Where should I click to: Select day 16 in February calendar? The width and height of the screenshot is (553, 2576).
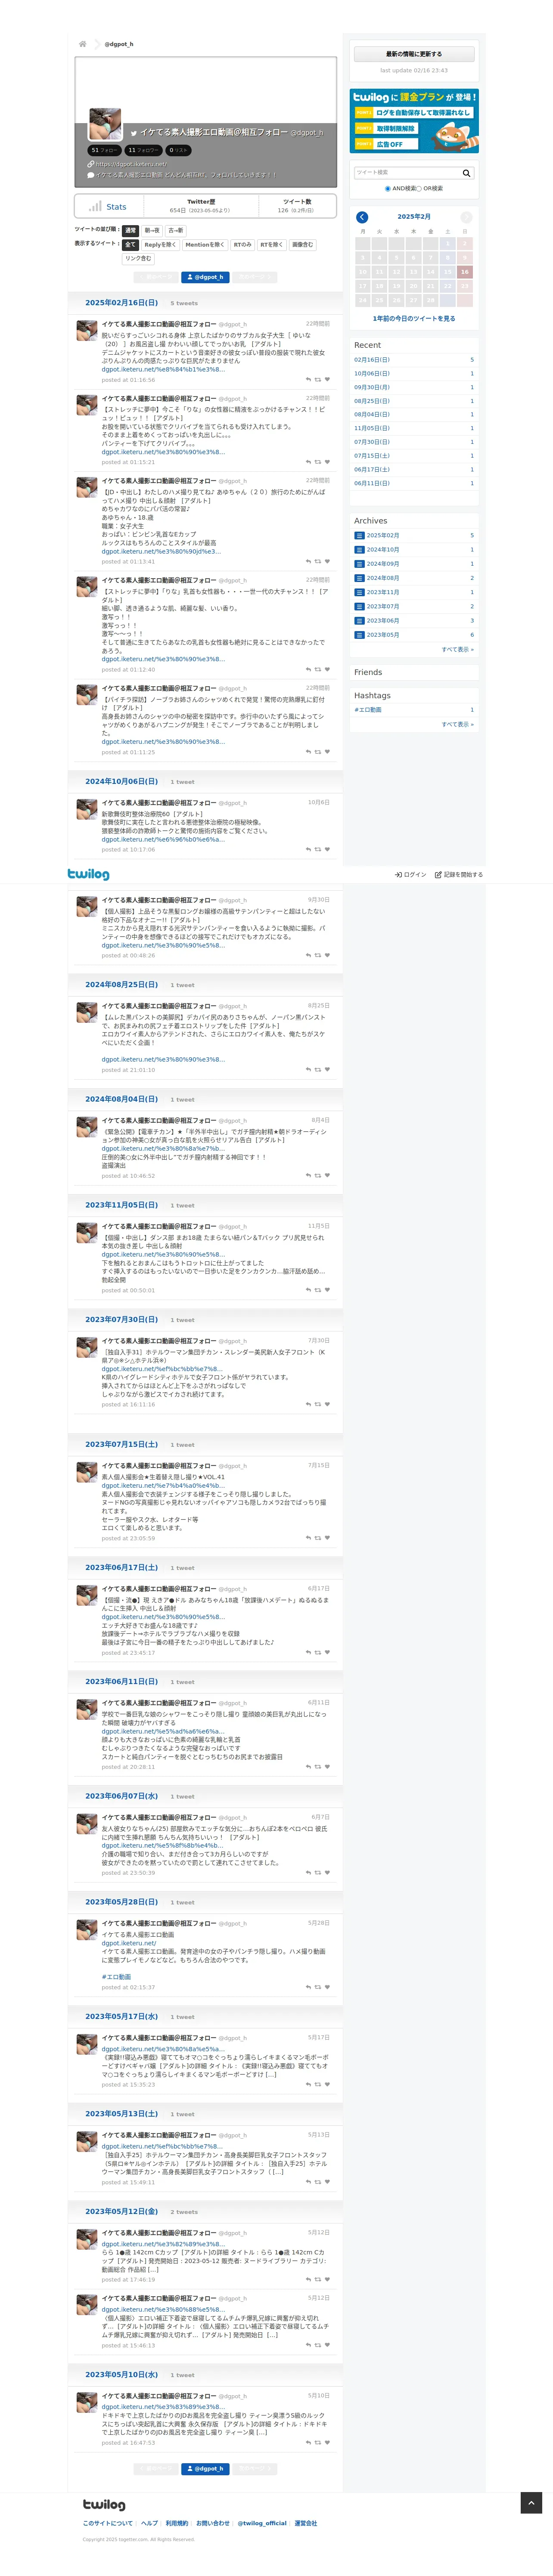pyautogui.click(x=464, y=272)
